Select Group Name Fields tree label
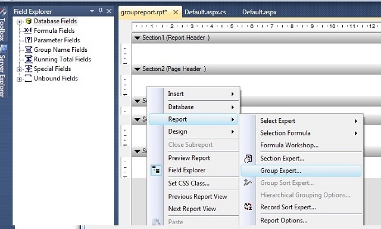The width and height of the screenshot is (381, 229). 61,49
